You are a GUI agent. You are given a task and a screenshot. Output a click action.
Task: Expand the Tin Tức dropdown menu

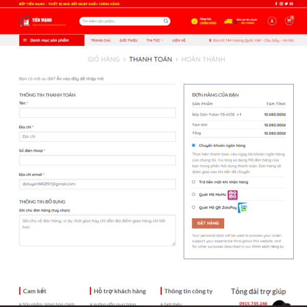155,40
